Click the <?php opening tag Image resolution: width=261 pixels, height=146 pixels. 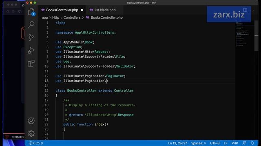60,23
